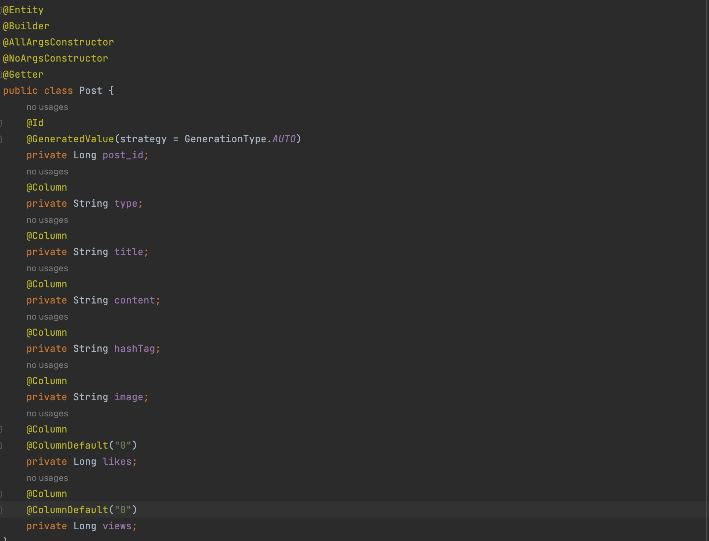Screen dimensions: 709x541
Task: Click the 'no usages' hint above likes field
Action: pyautogui.click(x=47, y=413)
